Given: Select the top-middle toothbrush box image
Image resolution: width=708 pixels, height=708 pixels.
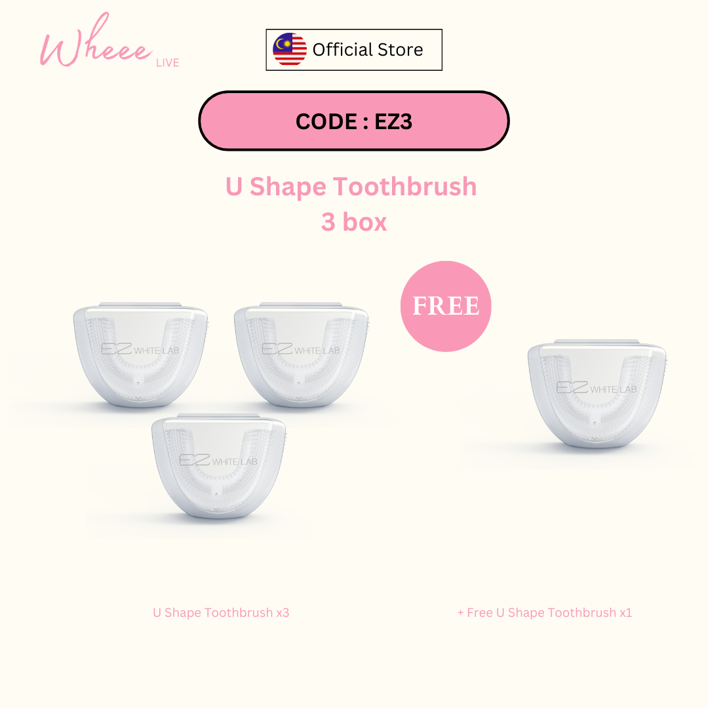Looking at the screenshot, I should (301, 355).
